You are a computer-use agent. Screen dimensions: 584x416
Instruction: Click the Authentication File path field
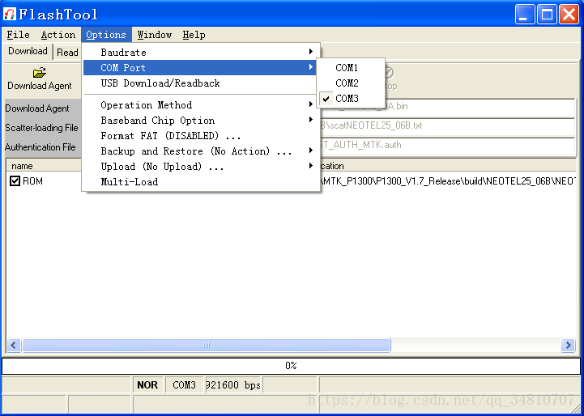pyautogui.click(x=446, y=145)
